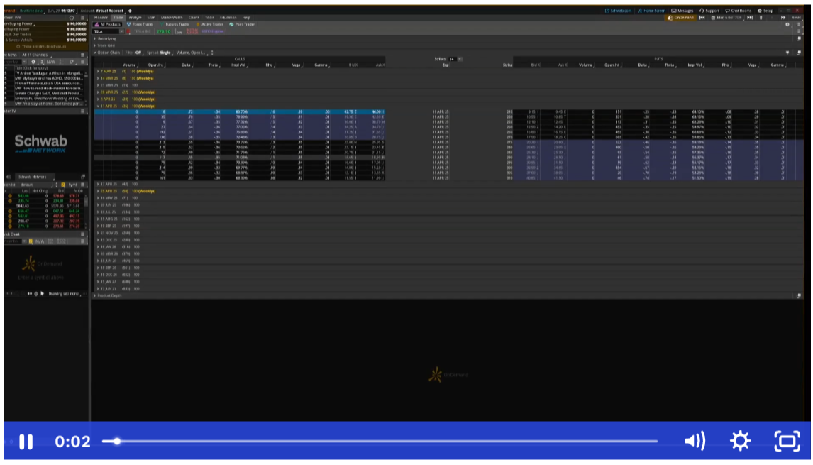Open the OnDemand date and time picker
Viewport: 813px width, 465px height.
pyautogui.click(x=727, y=18)
